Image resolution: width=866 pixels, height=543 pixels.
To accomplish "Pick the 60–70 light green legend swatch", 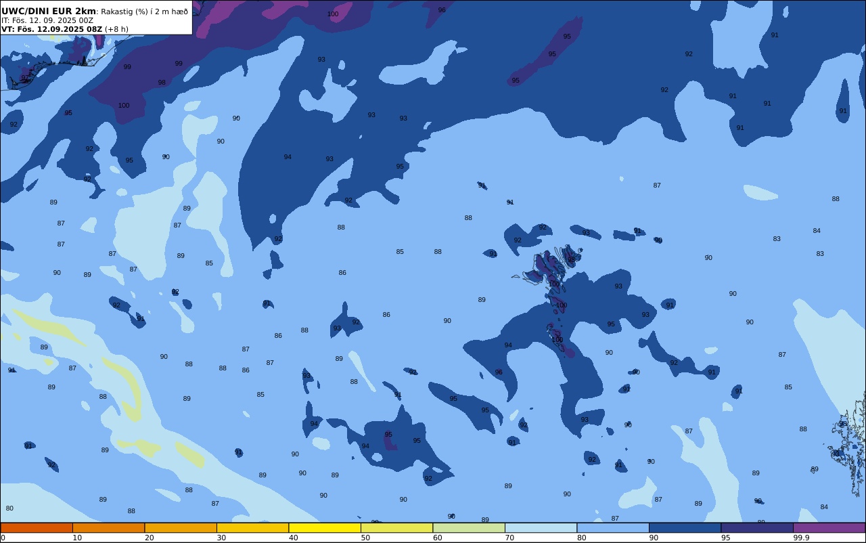I will click(x=469, y=527).
